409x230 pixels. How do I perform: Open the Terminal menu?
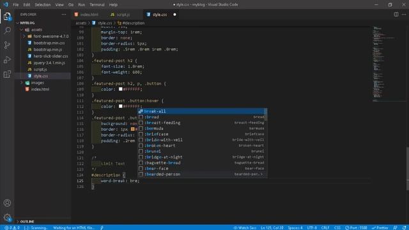[x=96, y=4]
